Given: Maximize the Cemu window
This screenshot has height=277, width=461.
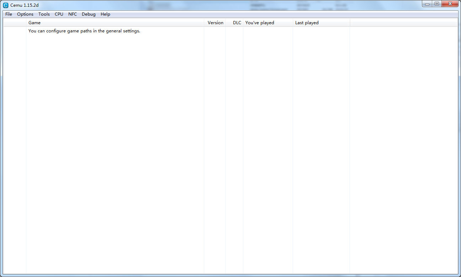Looking at the screenshot, I should [436, 4].
